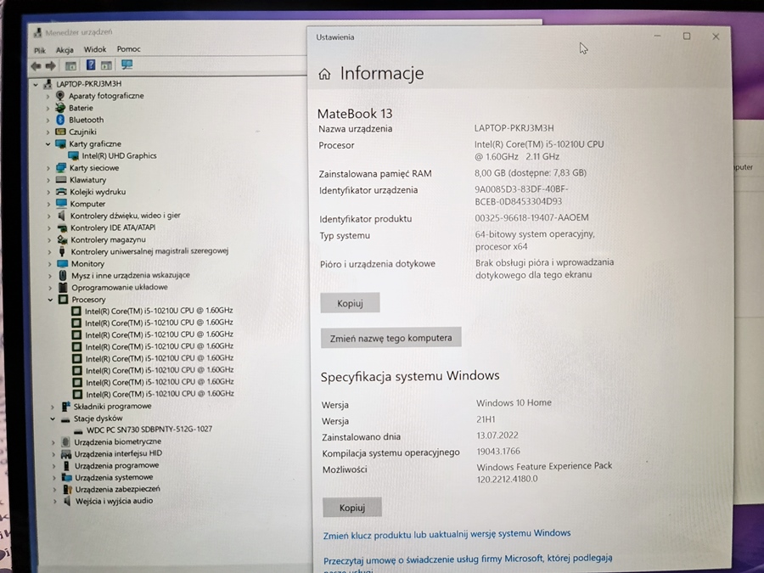Click Kopiuj under the device specifications
Viewport: 764px width, 573px height.
point(350,303)
